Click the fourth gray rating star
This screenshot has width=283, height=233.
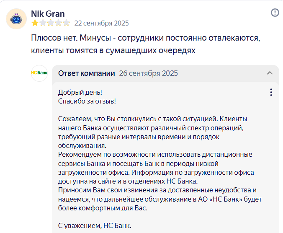[59, 23]
